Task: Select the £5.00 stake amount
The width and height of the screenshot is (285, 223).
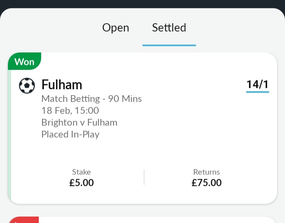Action: (82, 183)
